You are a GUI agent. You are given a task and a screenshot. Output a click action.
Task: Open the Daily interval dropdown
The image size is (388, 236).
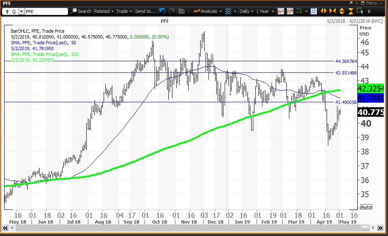247,11
